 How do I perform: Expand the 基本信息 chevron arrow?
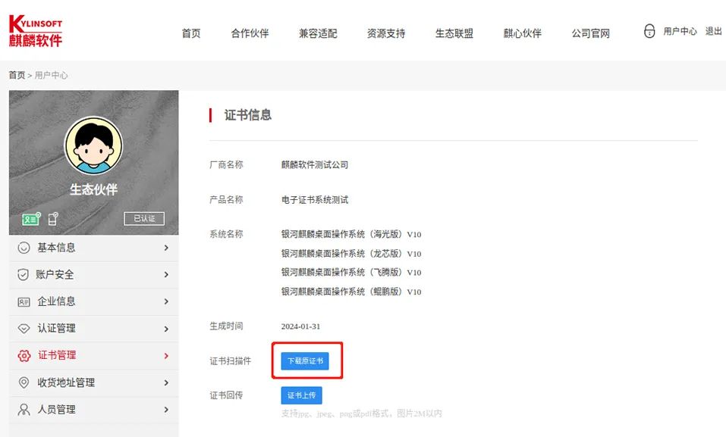point(166,248)
